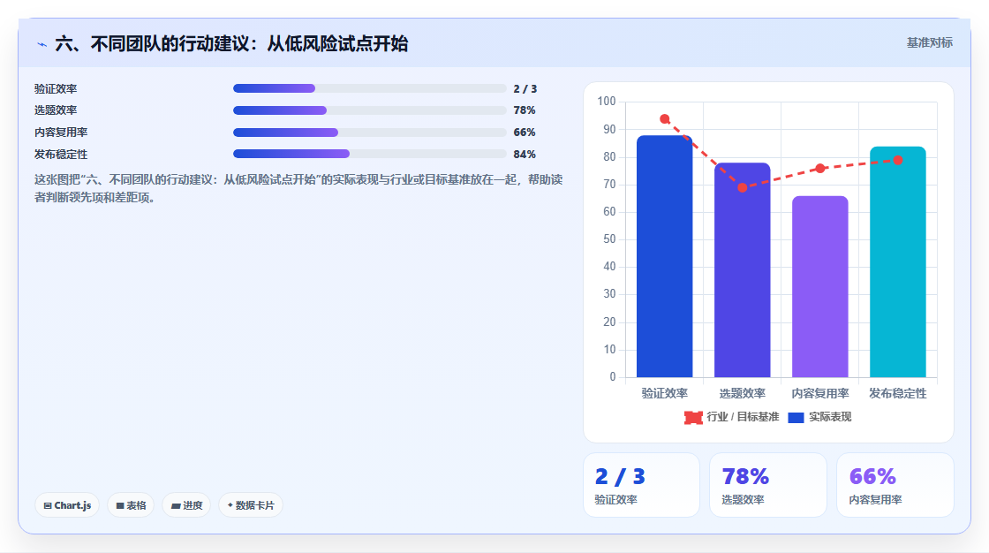
Task: Click the red benchmark point on 发布稳定性
Action: click(898, 161)
